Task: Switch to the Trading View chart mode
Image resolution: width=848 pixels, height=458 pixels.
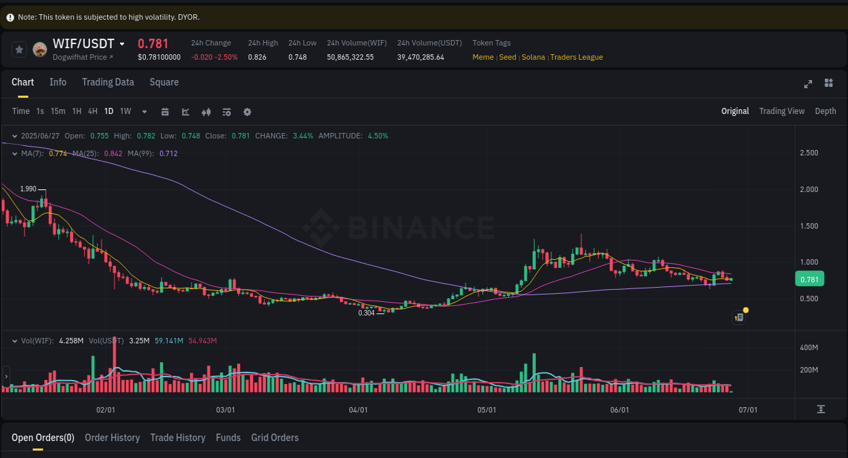Action: [782, 111]
